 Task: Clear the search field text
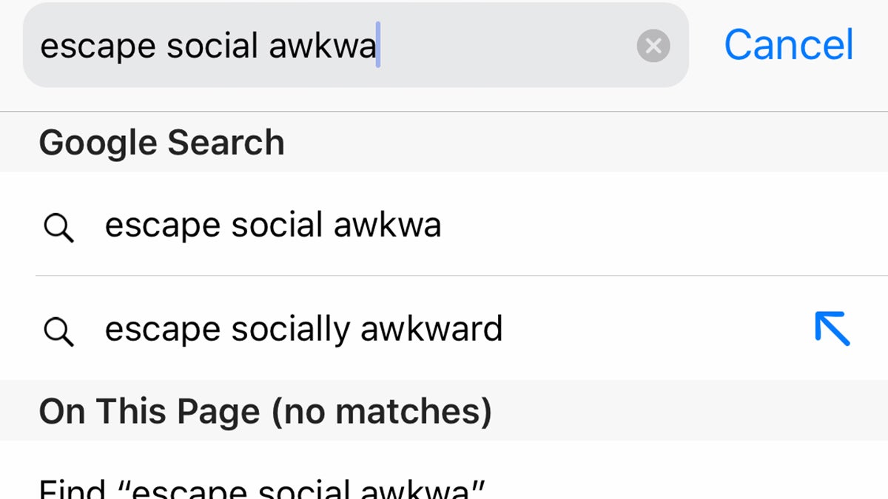point(653,47)
